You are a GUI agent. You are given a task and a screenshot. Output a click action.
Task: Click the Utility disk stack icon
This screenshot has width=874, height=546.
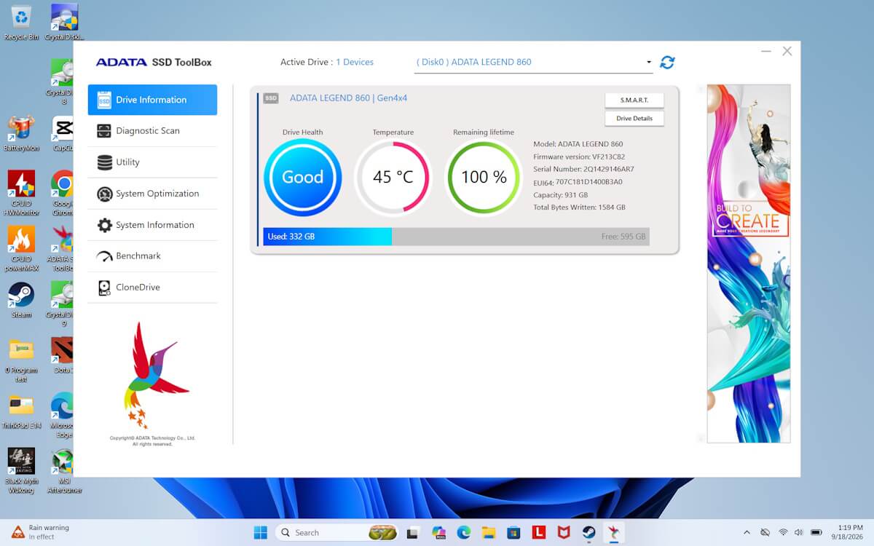[104, 162]
